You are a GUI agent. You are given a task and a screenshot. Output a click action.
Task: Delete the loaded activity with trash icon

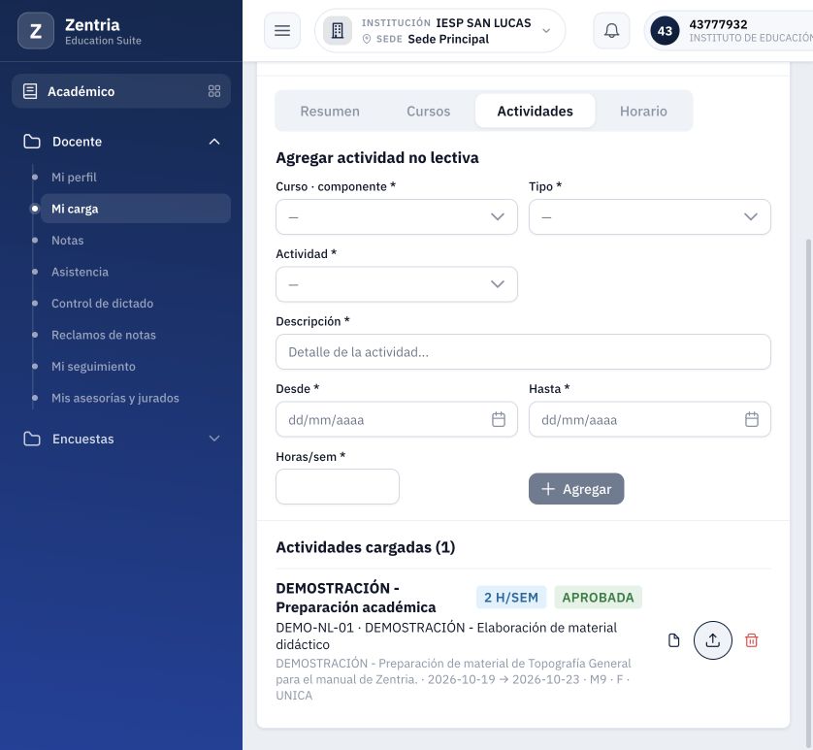pyautogui.click(x=751, y=640)
